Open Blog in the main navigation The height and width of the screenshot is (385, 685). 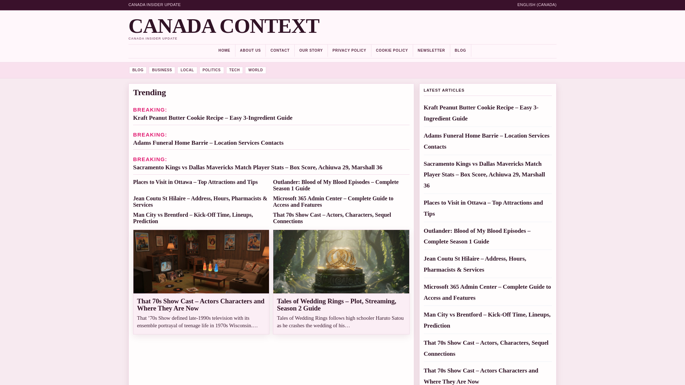[x=460, y=51]
